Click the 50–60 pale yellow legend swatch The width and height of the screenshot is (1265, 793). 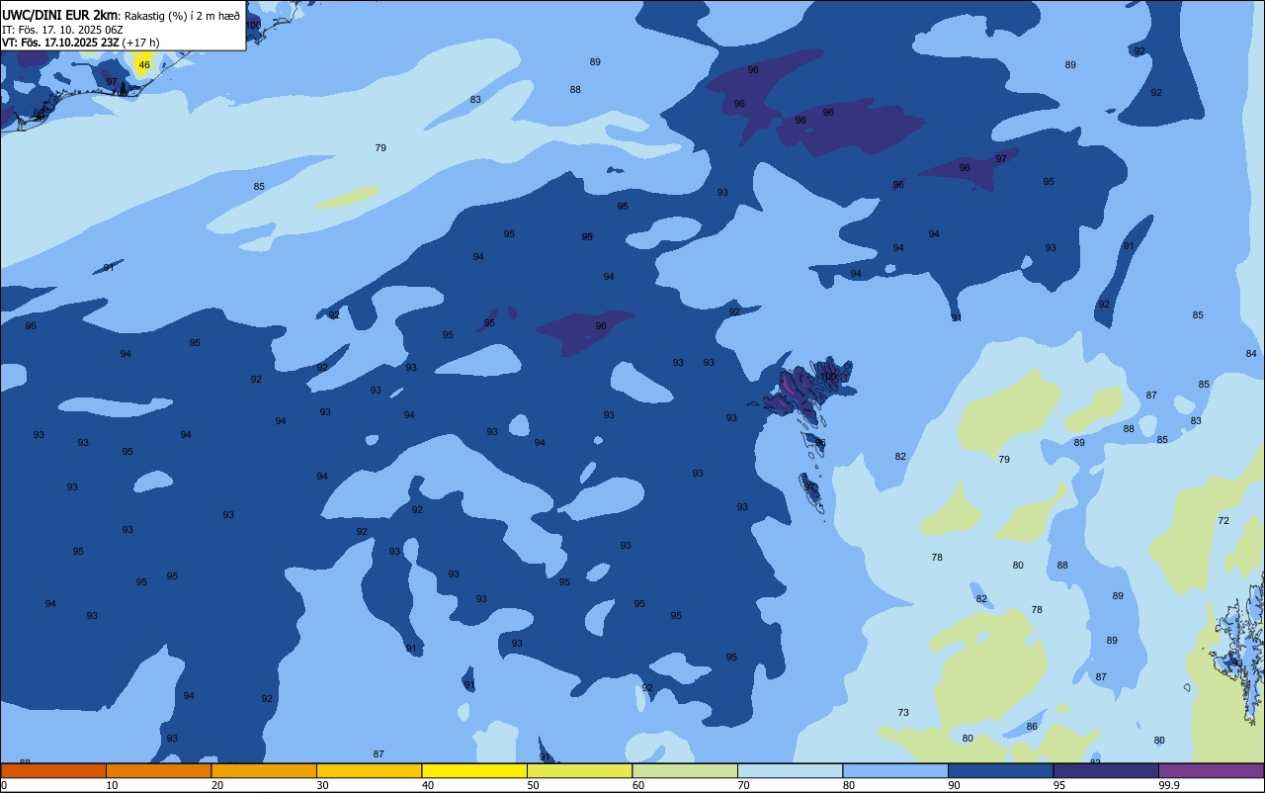[x=580, y=770]
